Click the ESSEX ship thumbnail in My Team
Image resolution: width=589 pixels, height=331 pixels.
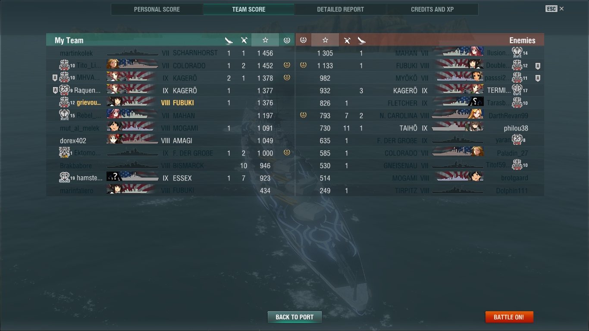point(132,178)
